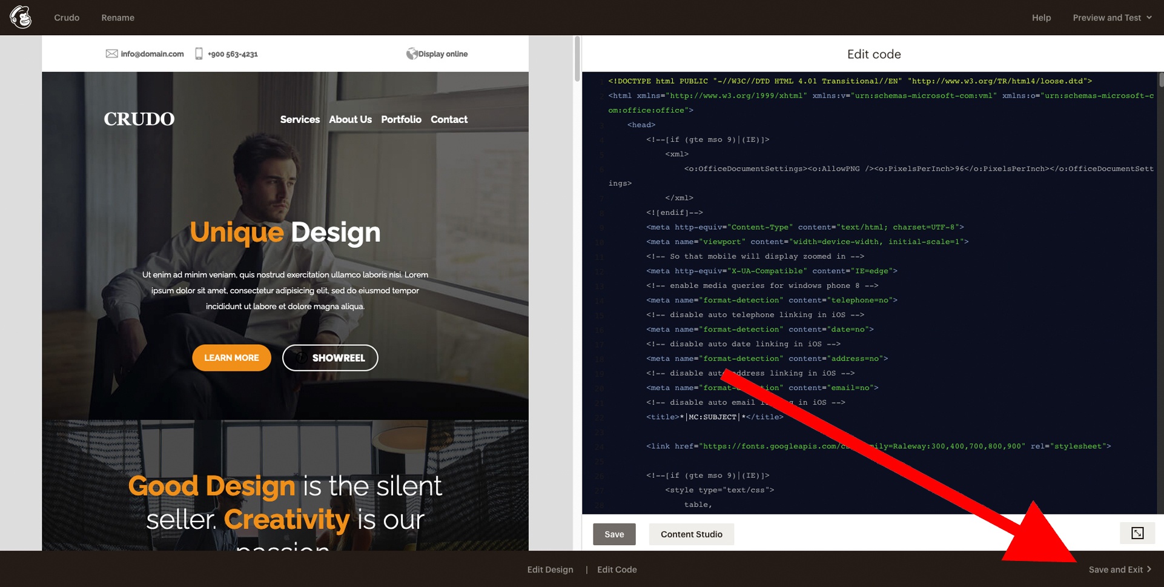The height and width of the screenshot is (587, 1164).
Task: Click the disable auto telephone linking comment
Action: coord(755,314)
